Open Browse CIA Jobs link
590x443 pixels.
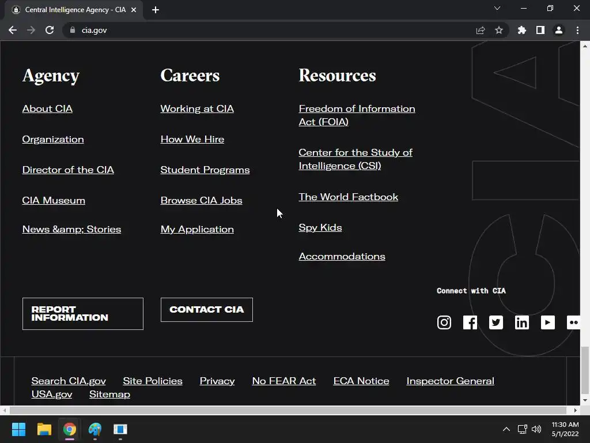[x=201, y=200]
